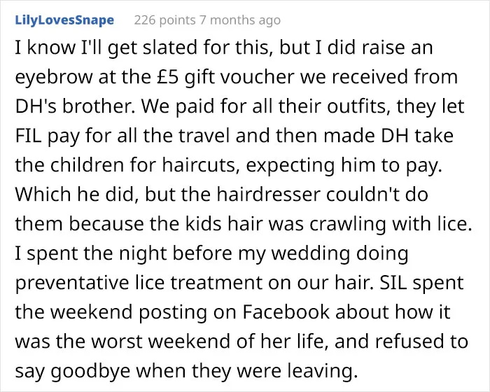Click the word 'haircuts' in the comment
The height and width of the screenshot is (392, 490).
tap(199, 165)
